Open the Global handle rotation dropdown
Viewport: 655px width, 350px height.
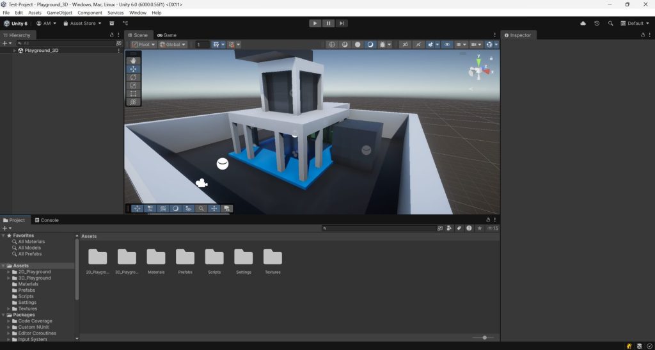pyautogui.click(x=173, y=44)
